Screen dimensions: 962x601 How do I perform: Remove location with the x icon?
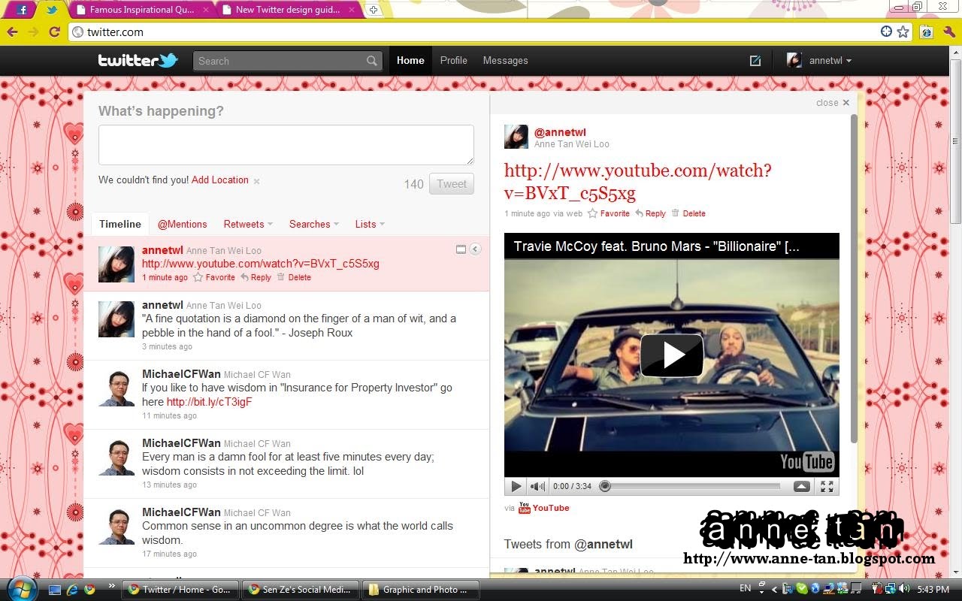point(256,181)
